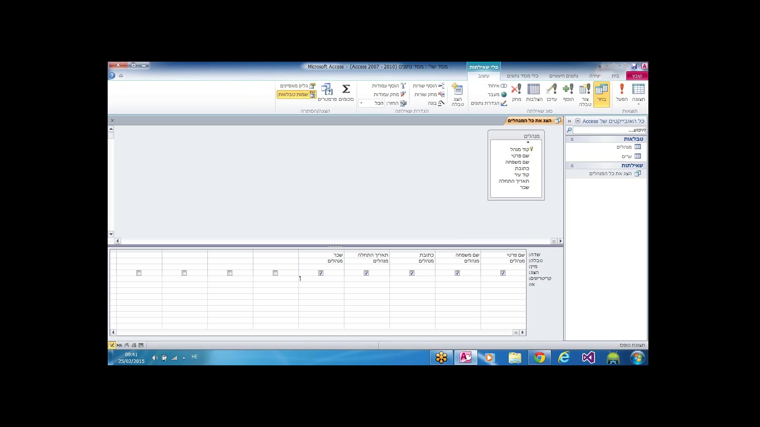Collapse the טבלאות section in navigation pane
760x427 pixels.
point(572,139)
